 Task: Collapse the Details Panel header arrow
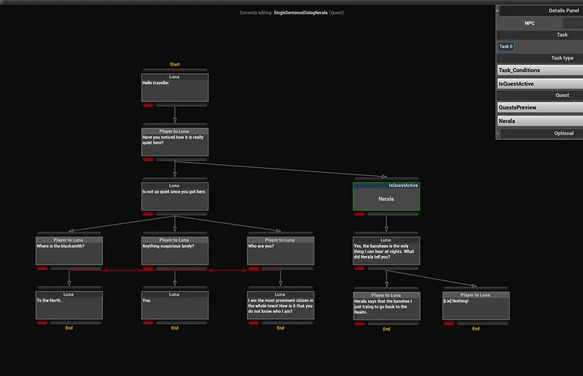point(498,11)
